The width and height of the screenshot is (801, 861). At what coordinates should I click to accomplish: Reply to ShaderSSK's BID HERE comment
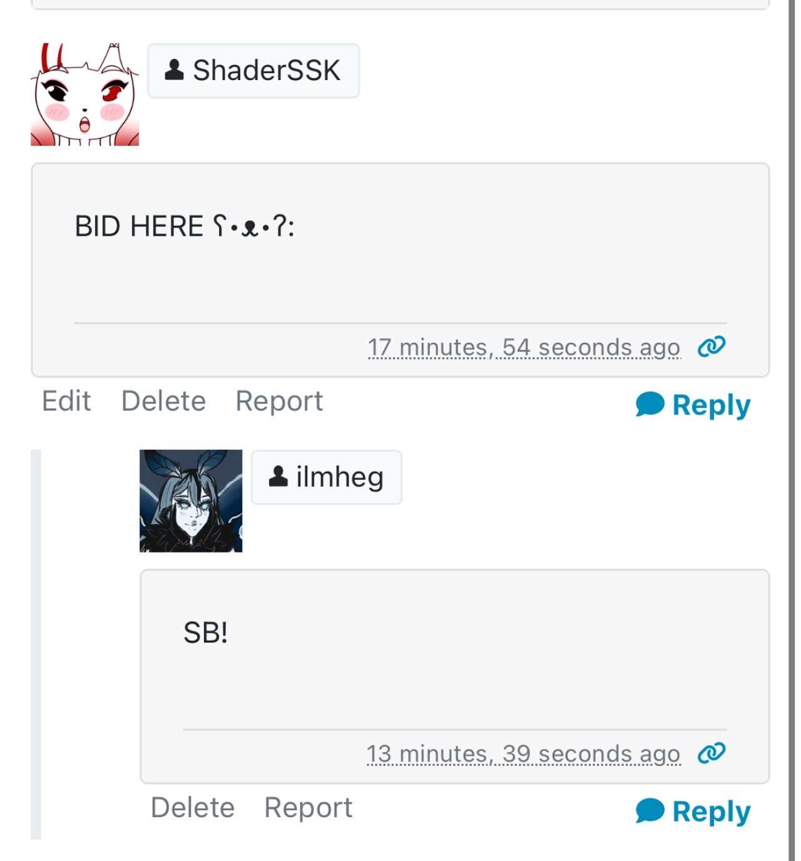[693, 405]
